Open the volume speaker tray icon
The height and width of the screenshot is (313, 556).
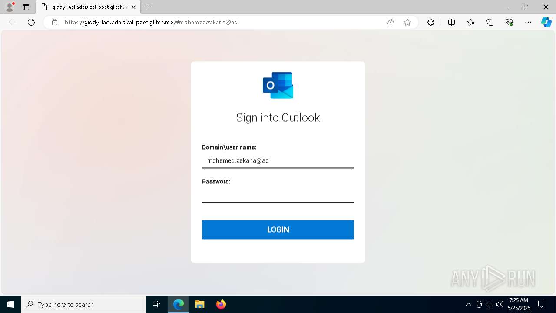(x=500, y=304)
